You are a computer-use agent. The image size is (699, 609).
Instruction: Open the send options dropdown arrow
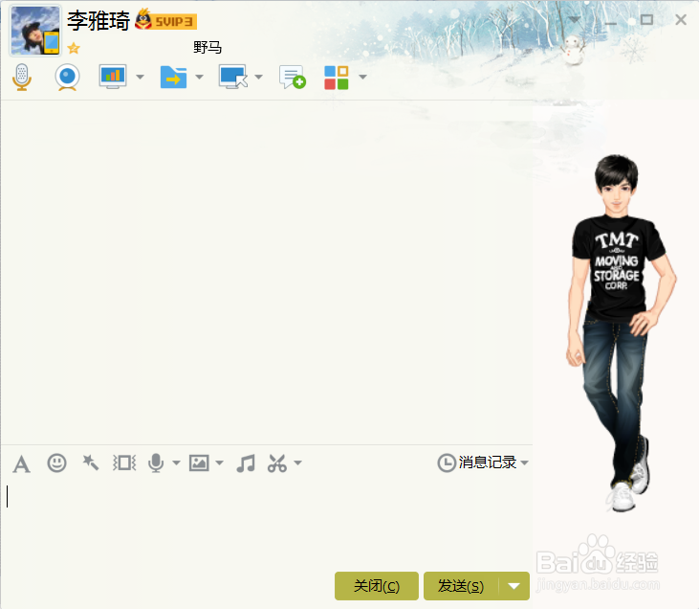click(514, 586)
